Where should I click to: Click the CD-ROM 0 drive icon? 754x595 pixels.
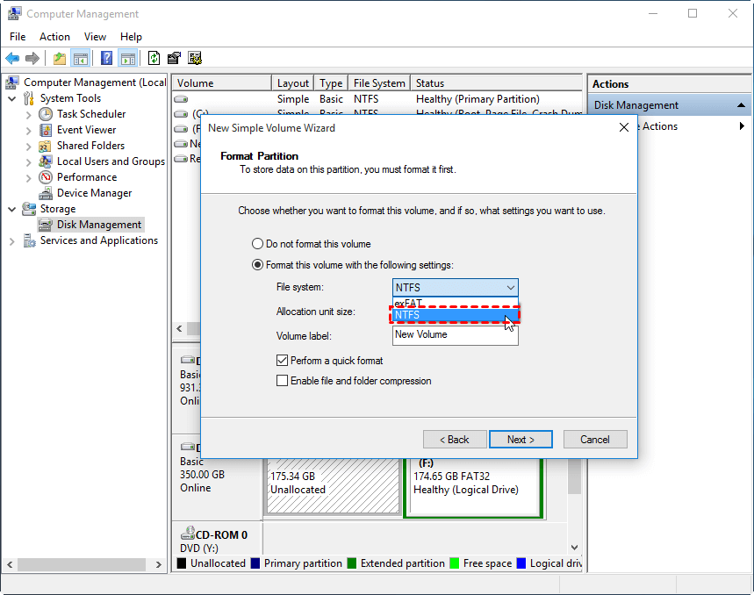188,533
